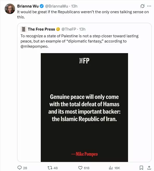Click The Free Press account name

(x=41, y=29)
